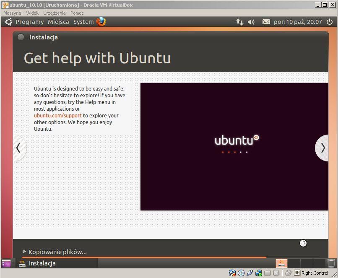Click the VirtualBox title bar icon
This screenshot has width=338, height=278.
pos(5,5)
